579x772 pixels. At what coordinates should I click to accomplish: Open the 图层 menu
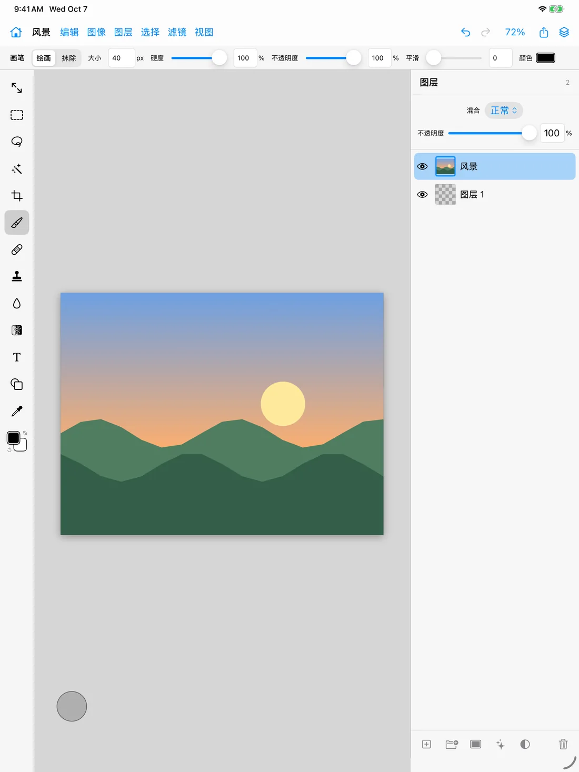click(x=123, y=32)
